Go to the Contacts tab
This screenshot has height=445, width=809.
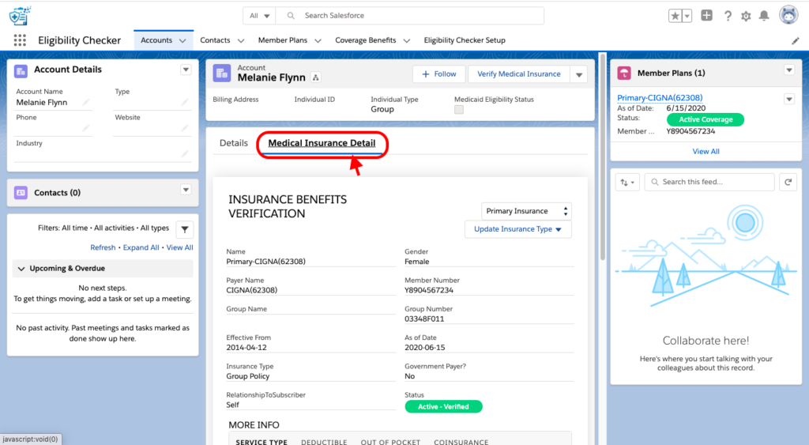click(215, 40)
